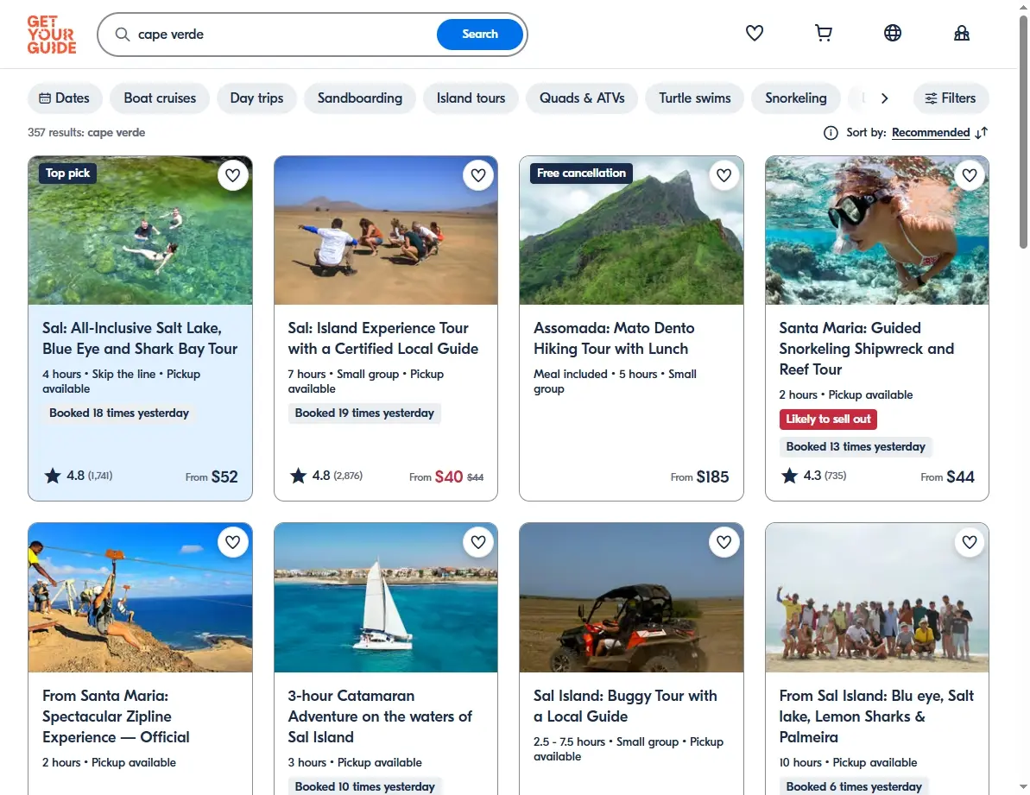Open From Sal Island Blu eye title

tap(876, 716)
